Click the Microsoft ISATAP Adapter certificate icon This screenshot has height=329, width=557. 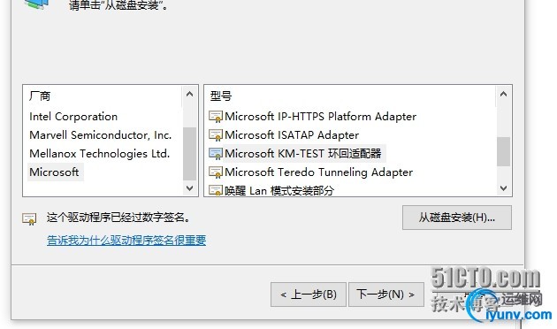point(216,135)
